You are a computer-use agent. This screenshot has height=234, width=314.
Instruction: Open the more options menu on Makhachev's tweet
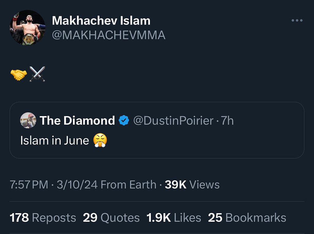[x=297, y=20]
